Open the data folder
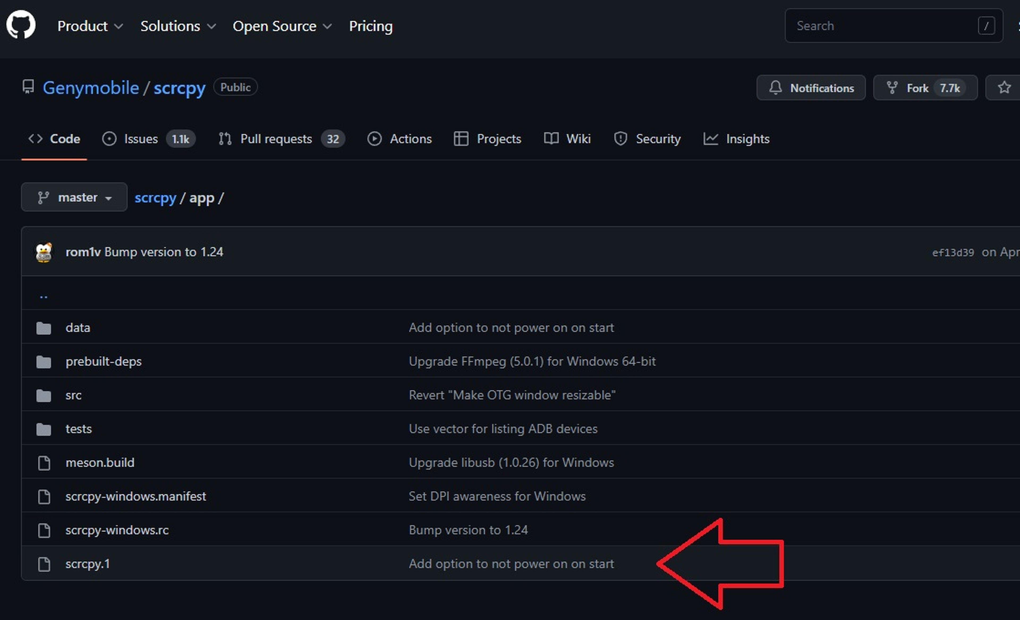This screenshot has height=620, width=1020. [x=78, y=327]
